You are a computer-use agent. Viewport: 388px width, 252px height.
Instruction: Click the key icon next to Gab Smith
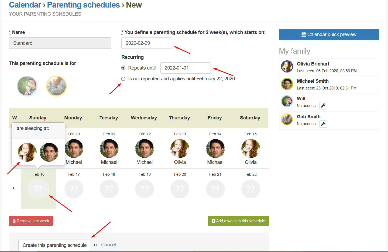[x=323, y=124]
